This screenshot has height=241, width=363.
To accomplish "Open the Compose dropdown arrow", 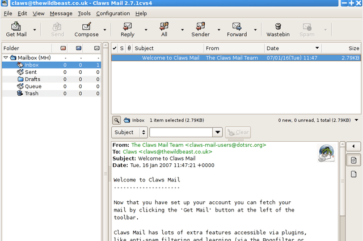I will 104,29.
